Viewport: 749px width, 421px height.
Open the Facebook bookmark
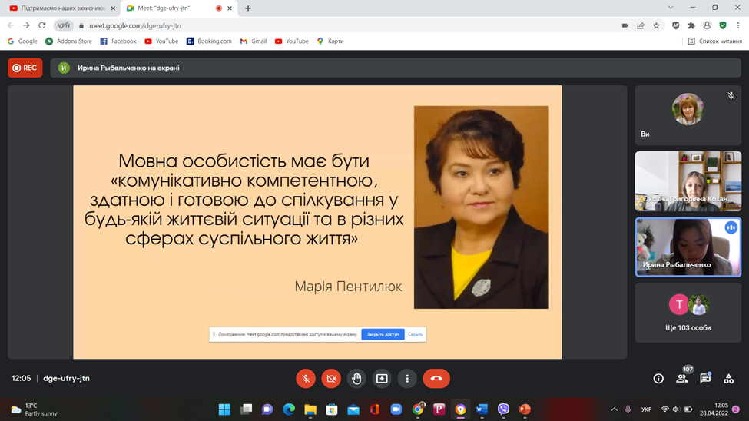pyautogui.click(x=118, y=41)
